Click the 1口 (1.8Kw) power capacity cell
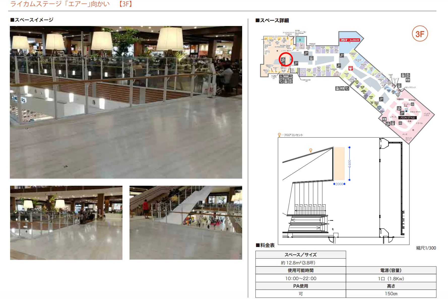Viewport: 448px width, 299px height. (x=391, y=279)
